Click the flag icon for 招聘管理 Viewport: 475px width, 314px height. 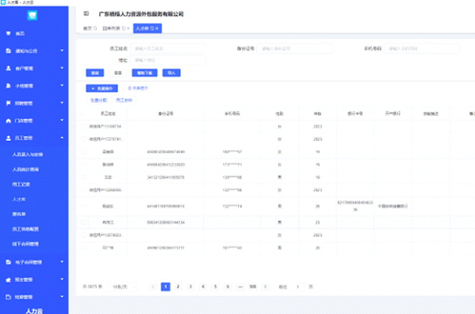point(8,103)
